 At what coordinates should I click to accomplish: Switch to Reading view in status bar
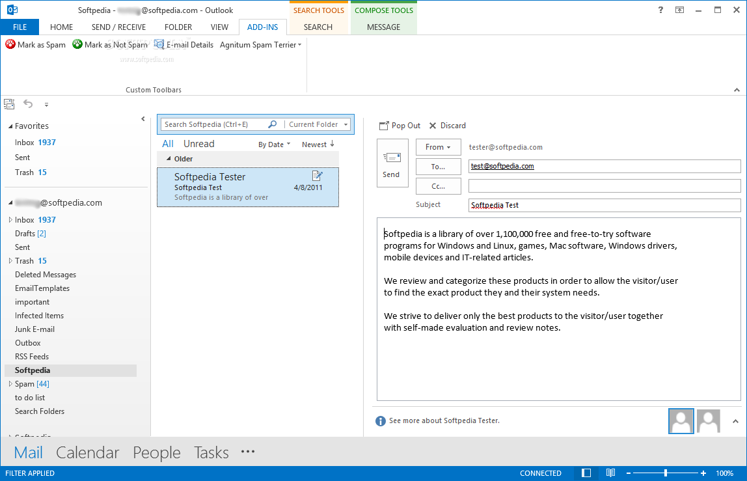pos(610,473)
